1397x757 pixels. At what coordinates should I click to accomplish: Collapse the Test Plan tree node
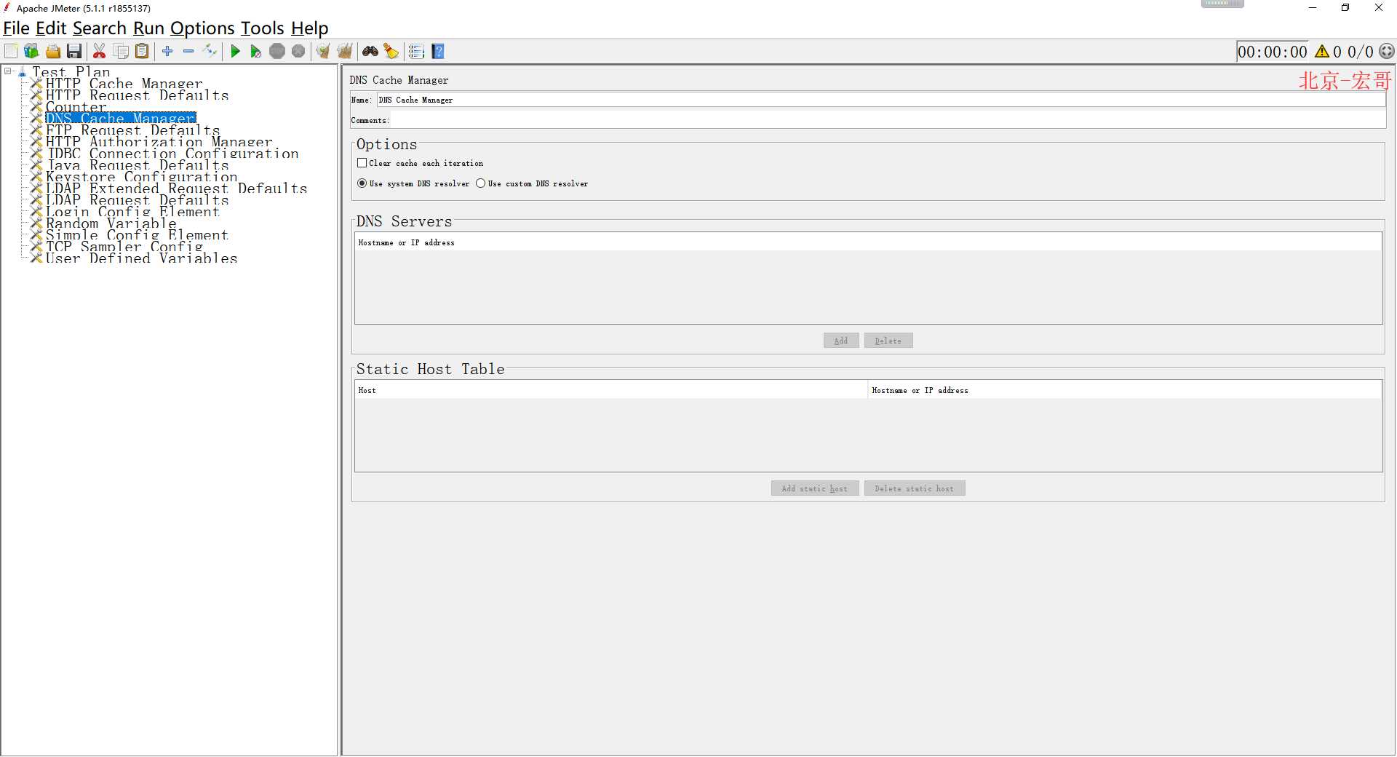[x=8, y=71]
